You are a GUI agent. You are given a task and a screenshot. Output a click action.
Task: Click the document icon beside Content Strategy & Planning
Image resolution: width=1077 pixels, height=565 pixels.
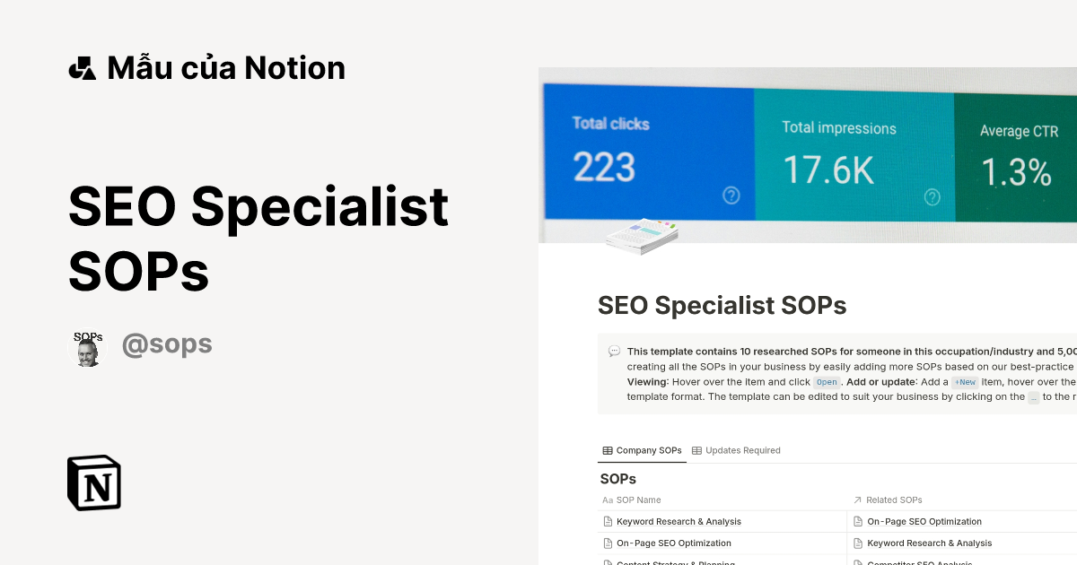coord(608,562)
